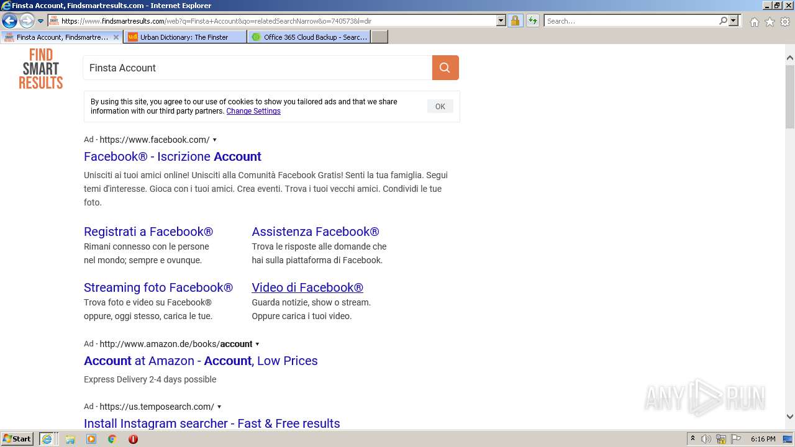Viewport: 795px width, 447px height.
Task: Open the Home icon in IE toolbar
Action: pos(754,22)
